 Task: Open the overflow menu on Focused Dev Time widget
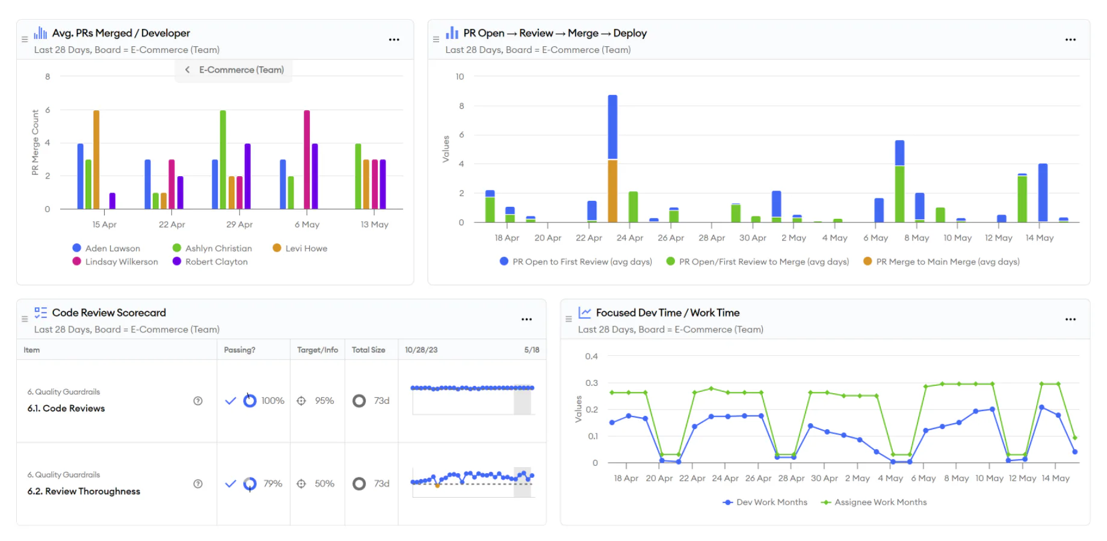click(x=1071, y=319)
